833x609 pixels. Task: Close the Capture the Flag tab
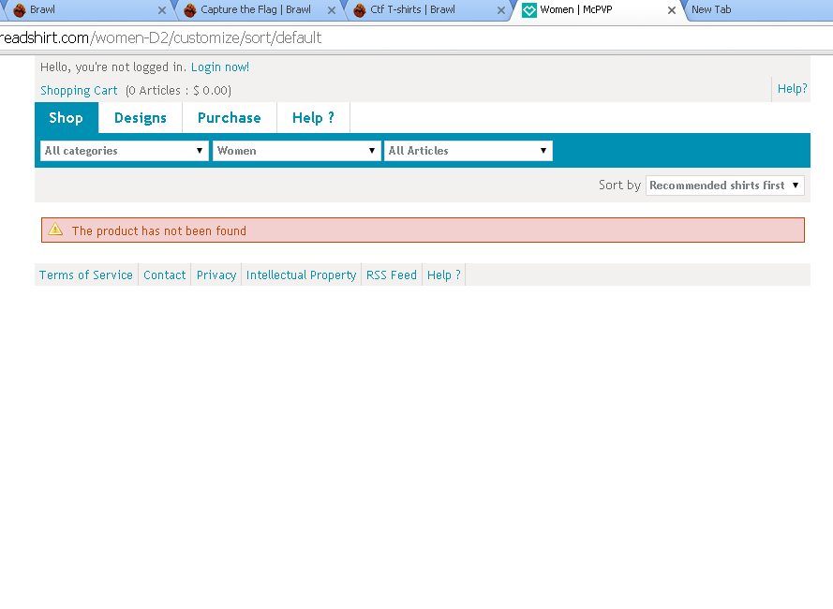331,11
